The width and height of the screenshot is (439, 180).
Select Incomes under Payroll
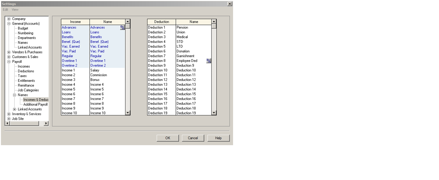point(24,66)
